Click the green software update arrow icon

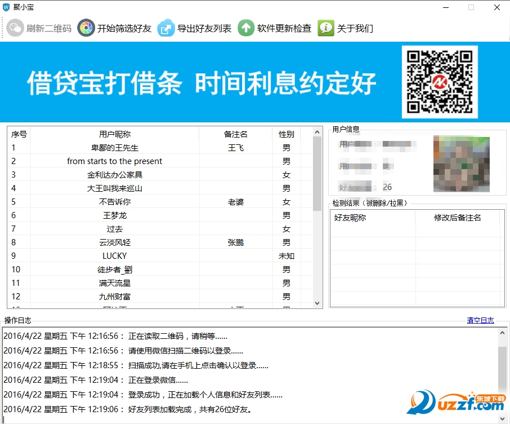pyautogui.click(x=246, y=28)
